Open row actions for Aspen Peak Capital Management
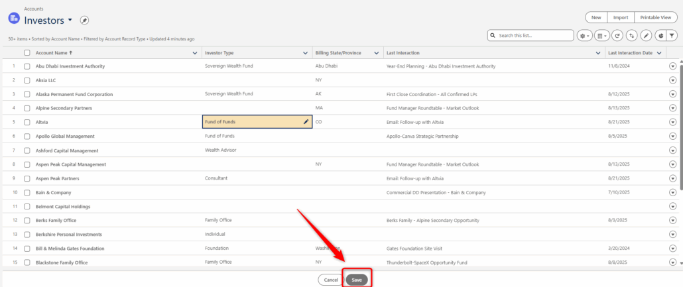Image resolution: width=683 pixels, height=287 pixels. click(x=672, y=164)
